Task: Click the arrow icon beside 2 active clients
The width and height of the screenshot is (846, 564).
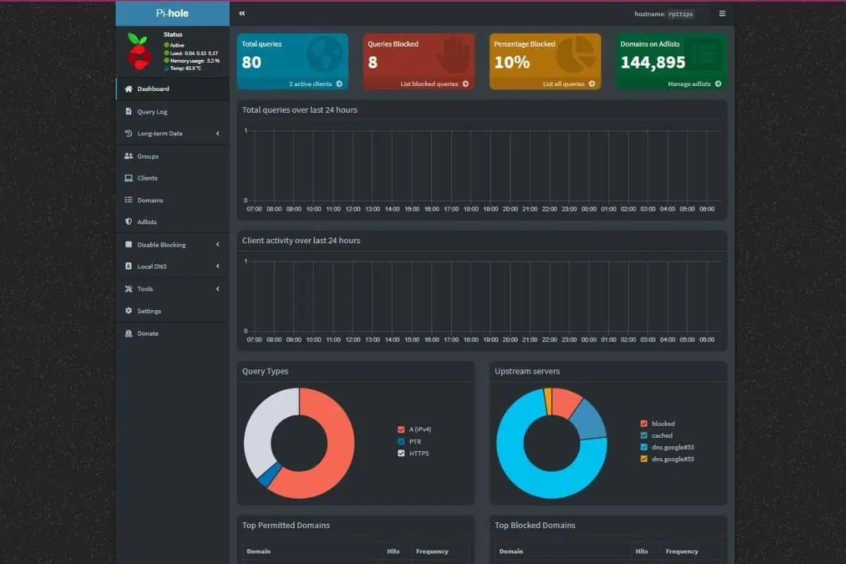Action: [x=339, y=84]
